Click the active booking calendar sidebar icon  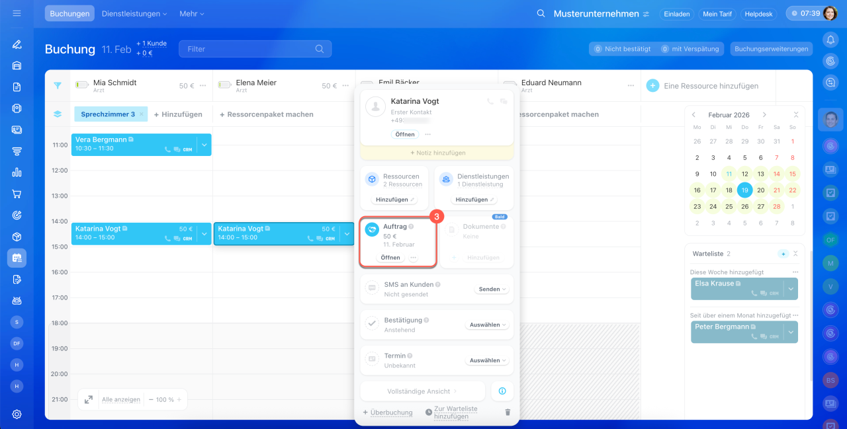click(x=17, y=258)
